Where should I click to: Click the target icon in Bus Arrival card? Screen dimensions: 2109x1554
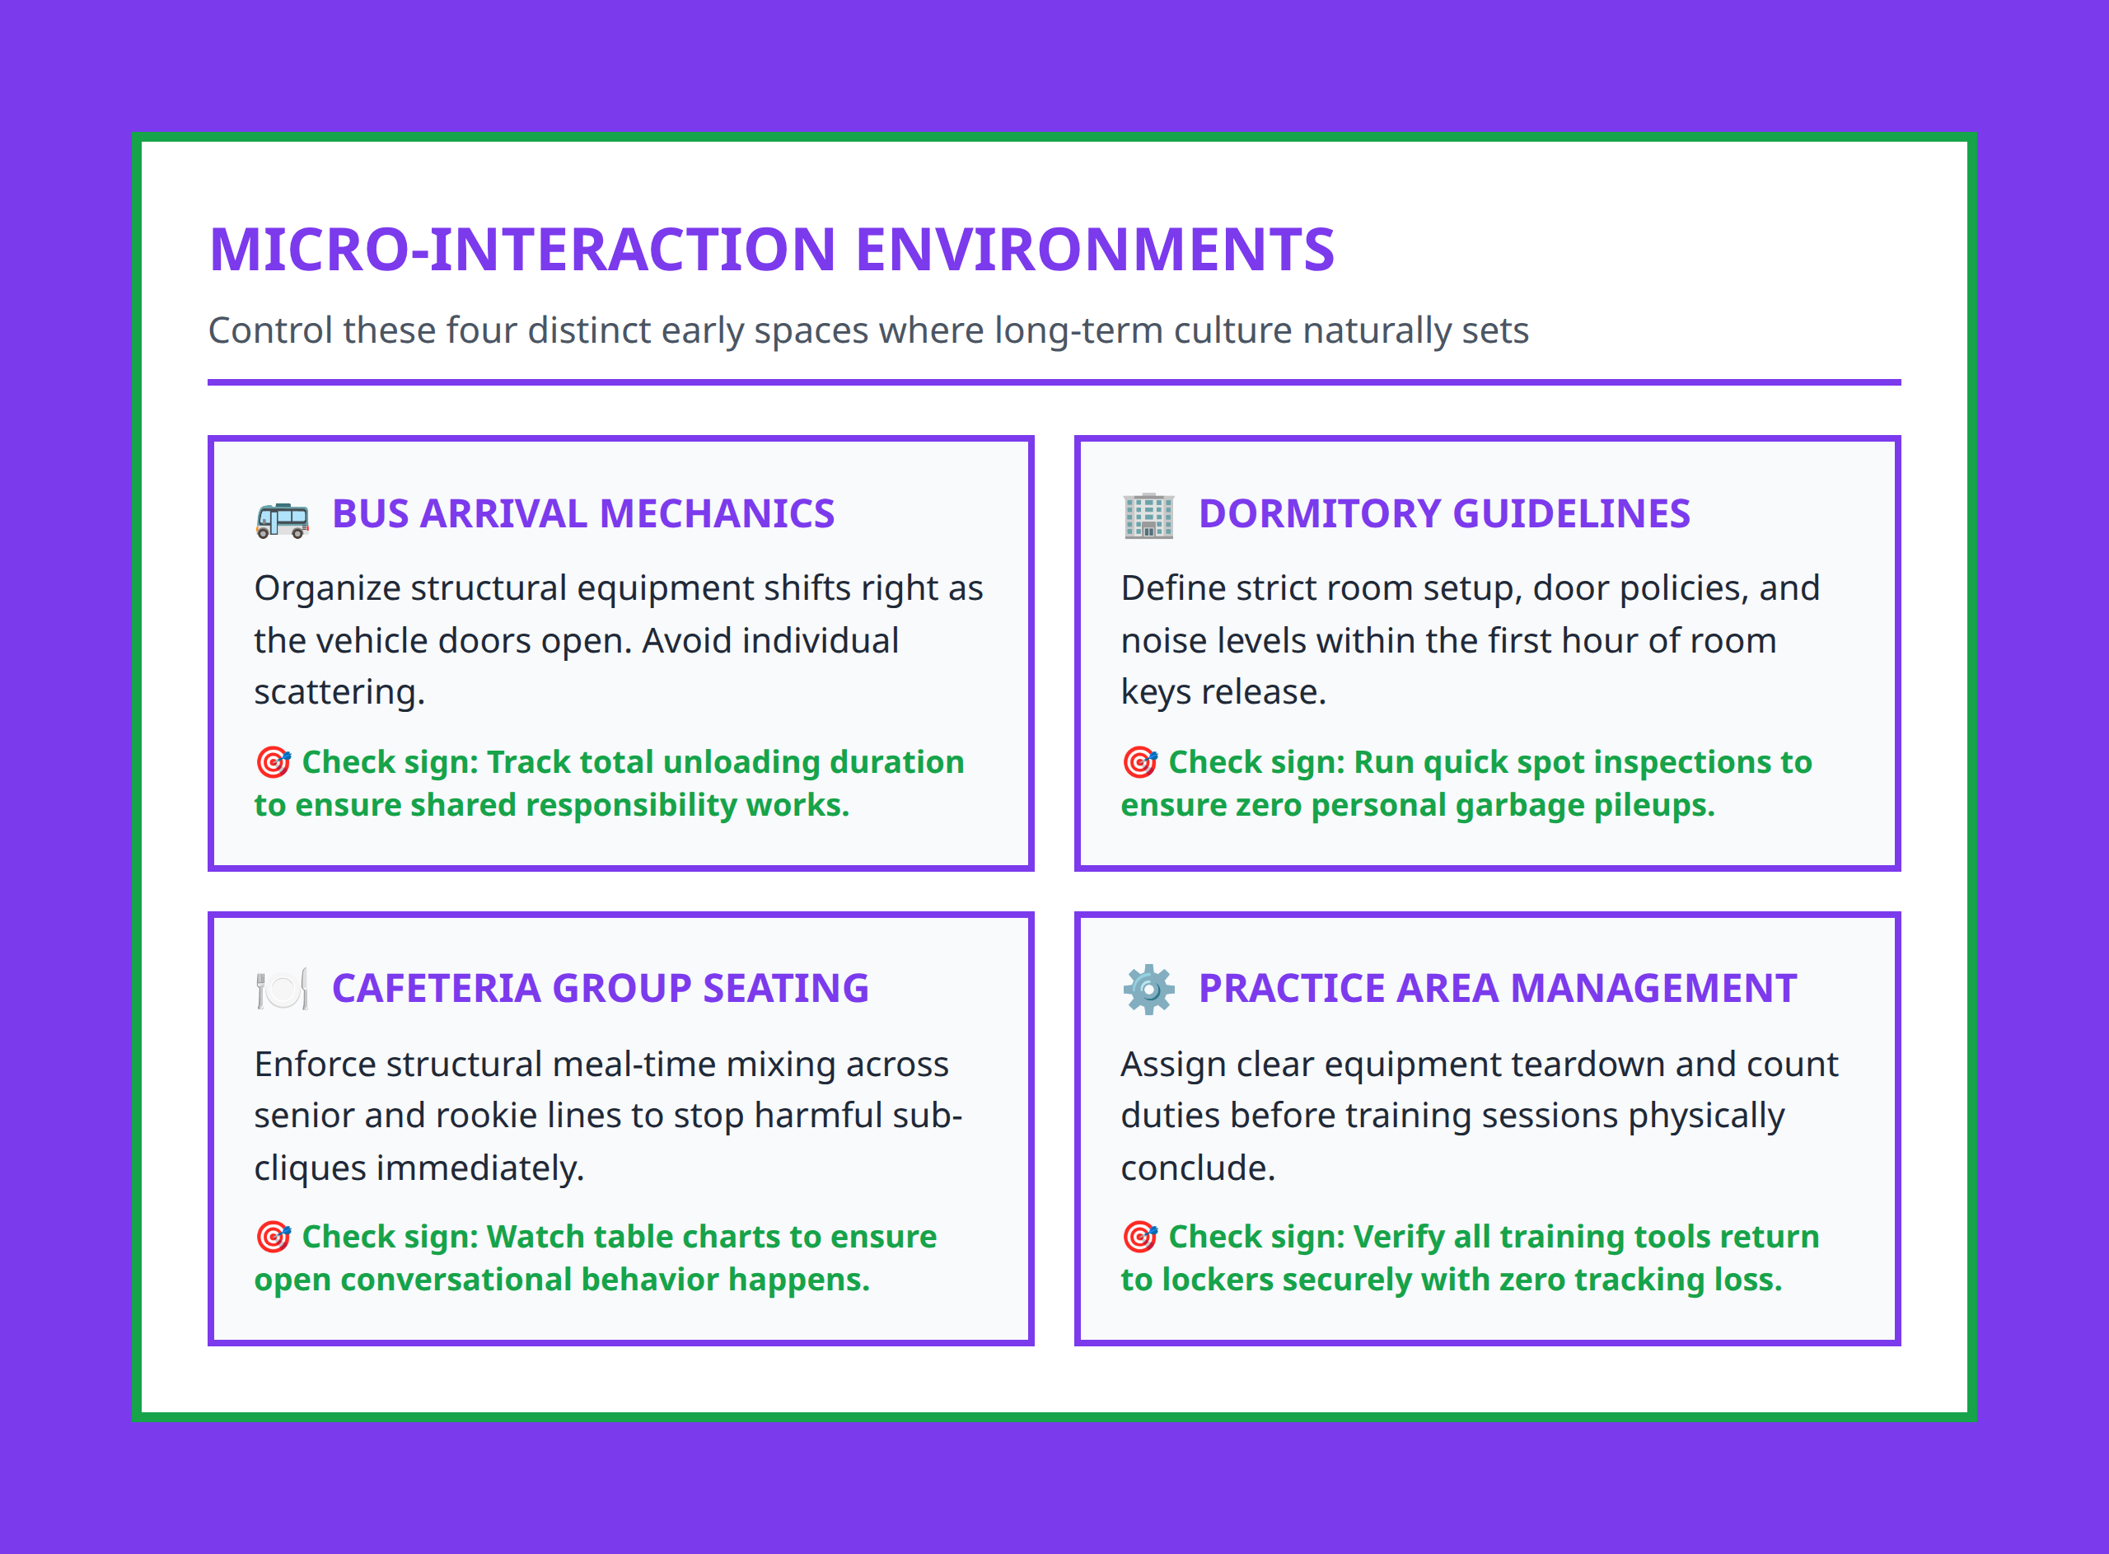coord(274,762)
